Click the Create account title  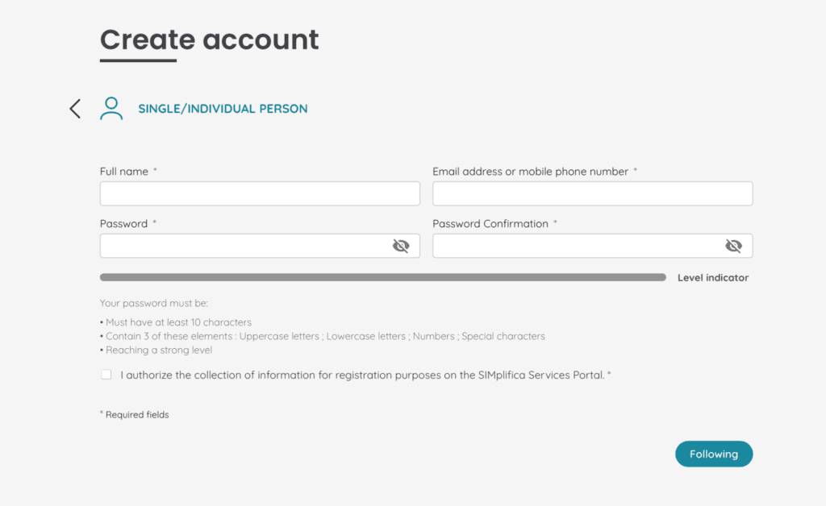[x=209, y=39]
